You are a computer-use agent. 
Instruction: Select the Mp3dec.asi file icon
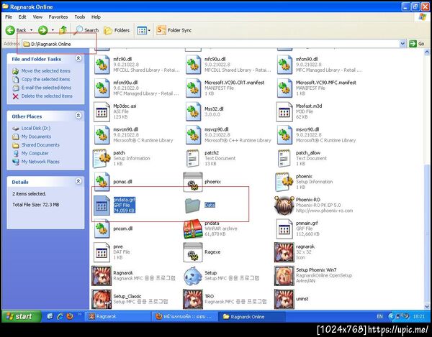pos(102,111)
